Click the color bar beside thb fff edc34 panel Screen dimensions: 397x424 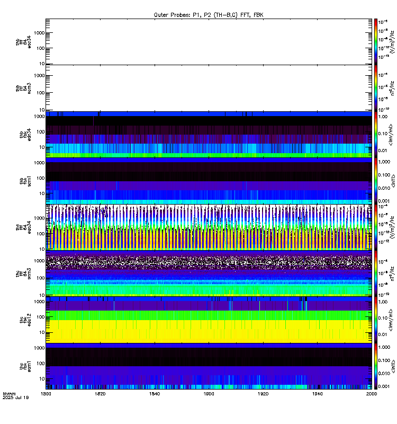[376, 42]
